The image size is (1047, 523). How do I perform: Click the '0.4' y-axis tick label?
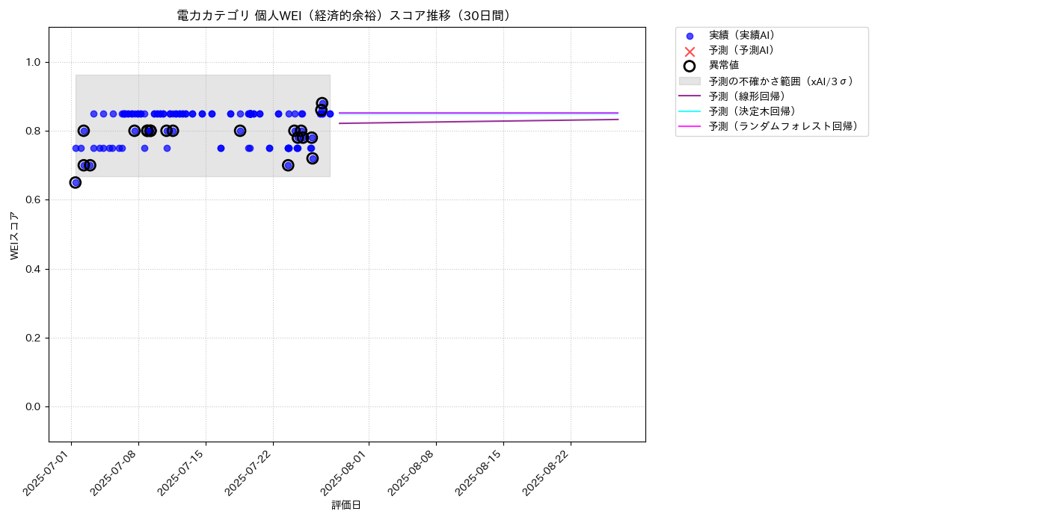click(34, 269)
